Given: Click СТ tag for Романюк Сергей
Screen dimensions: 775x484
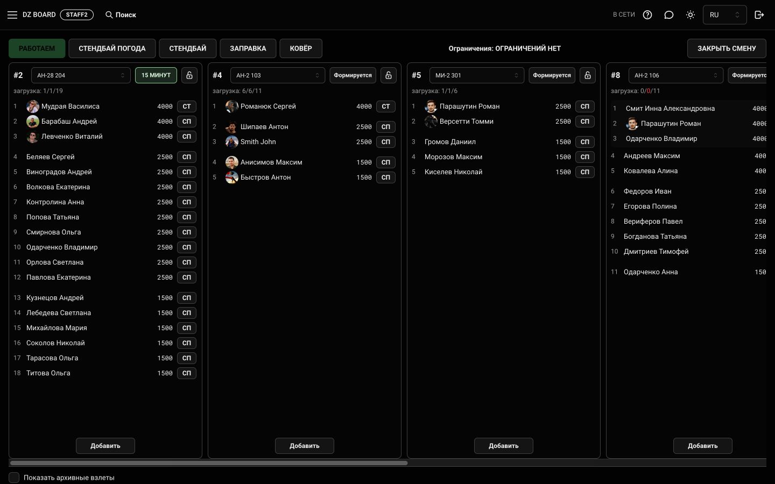Looking at the screenshot, I should point(386,106).
